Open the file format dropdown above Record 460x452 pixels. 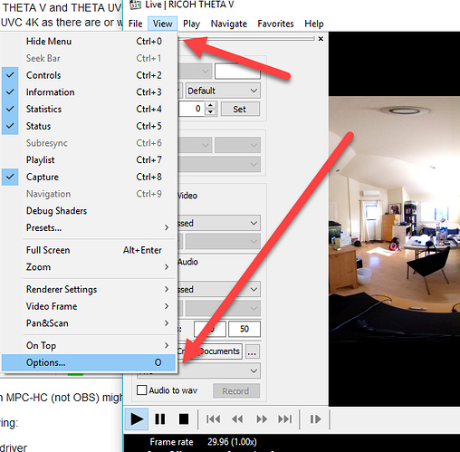tap(219, 370)
